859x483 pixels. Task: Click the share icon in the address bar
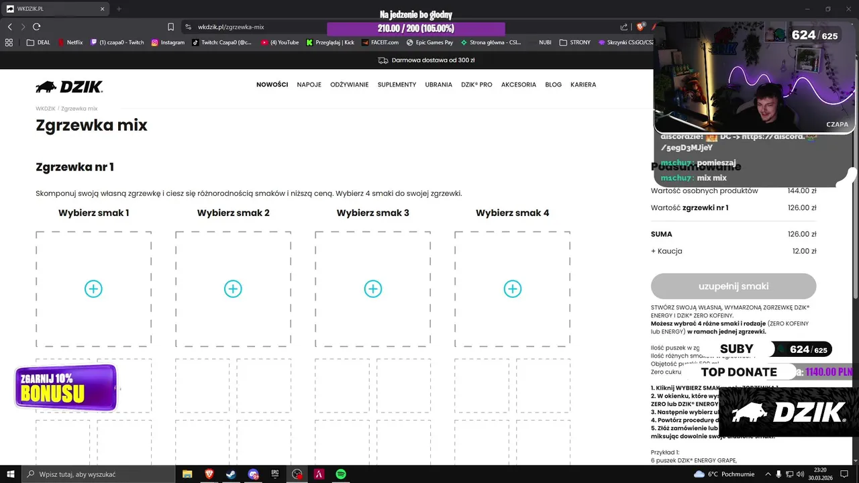(x=624, y=27)
